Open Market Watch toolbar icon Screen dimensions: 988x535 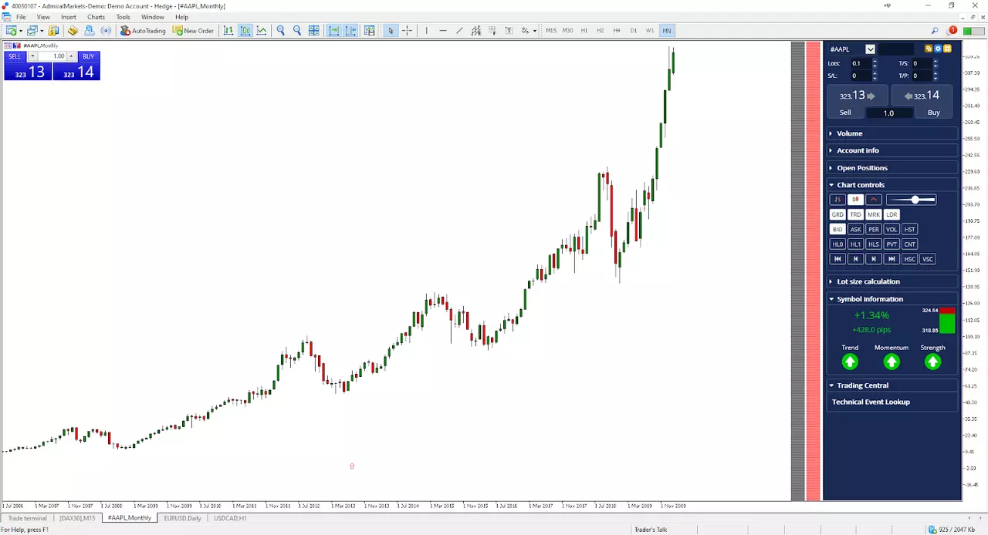(x=53, y=31)
